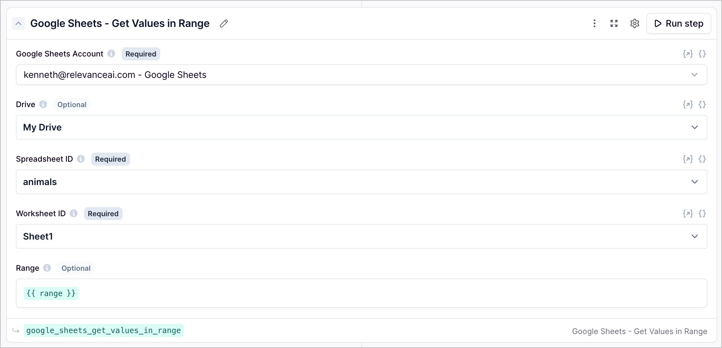Screen dimensions: 722x348
Task: Open the Sheet1 worksheet dropdown
Action: [x=361, y=236]
